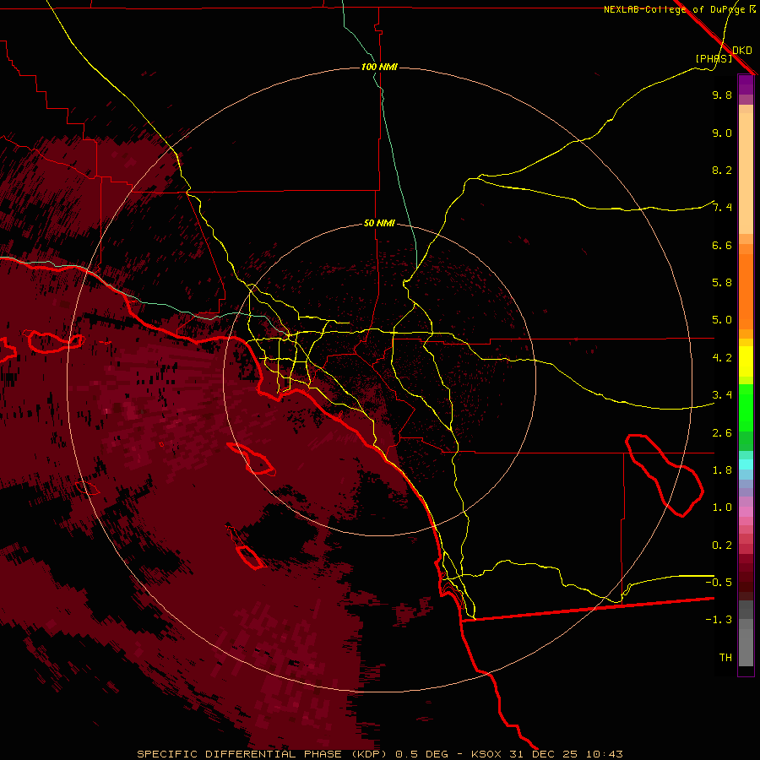Click the bright green segment of the color bar
This screenshot has height=760, width=760.
[x=746, y=407]
